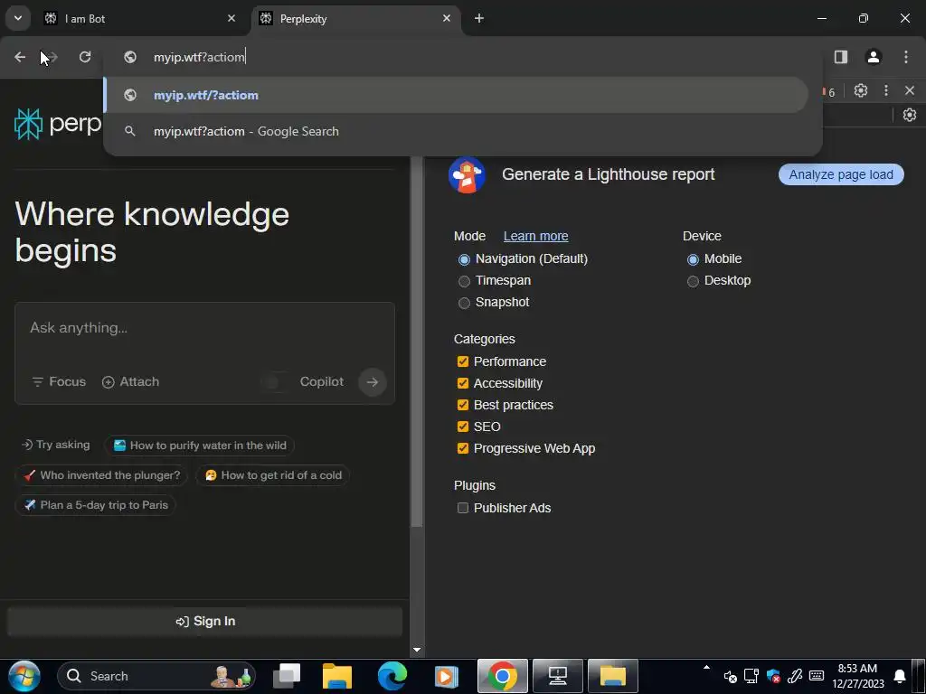Click the page vertical scrollbar
This screenshot has height=694, width=926.
[x=417, y=342]
